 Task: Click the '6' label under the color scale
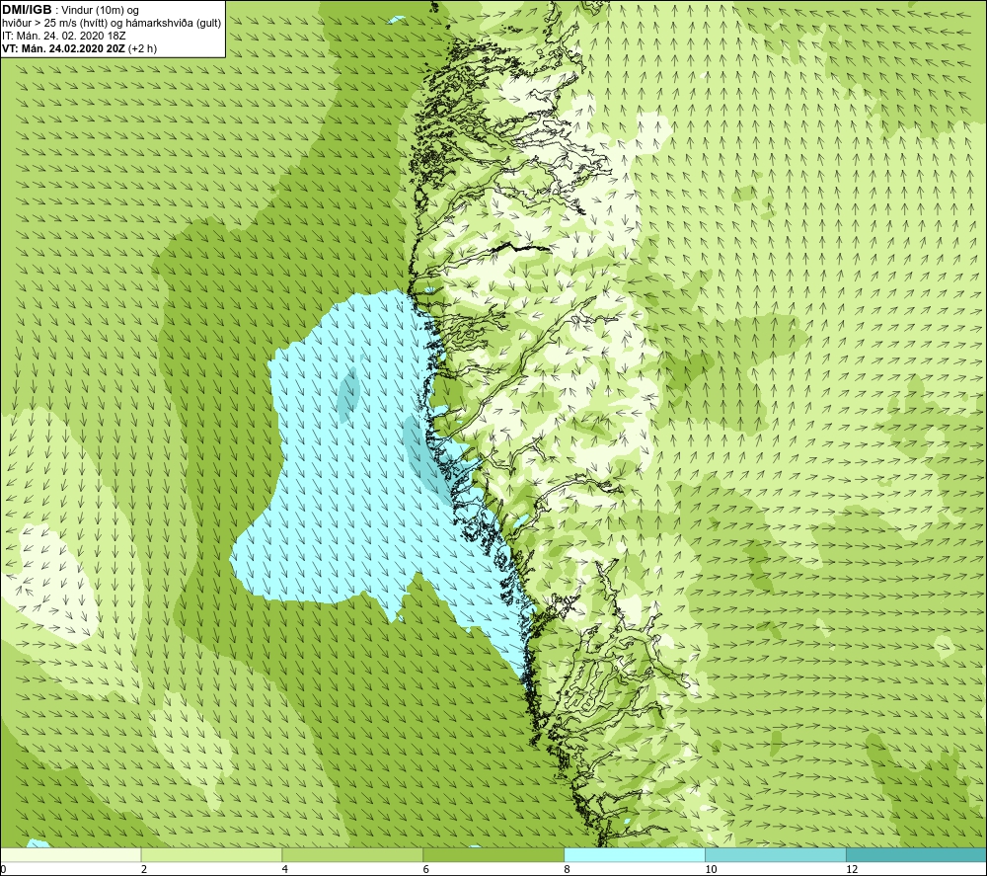(x=426, y=870)
